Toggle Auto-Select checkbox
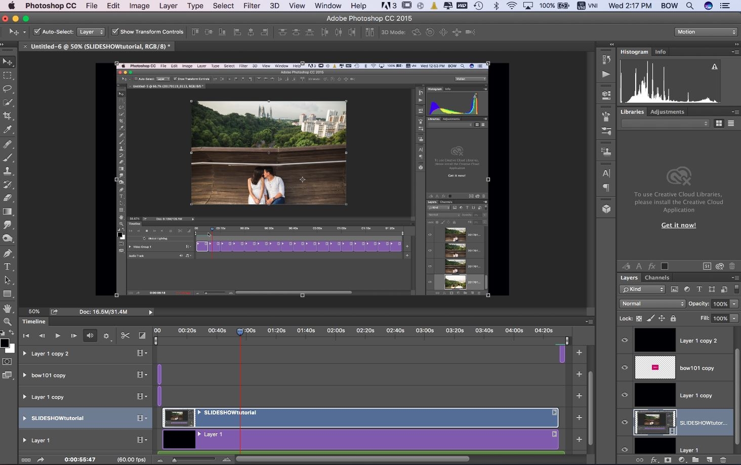This screenshot has height=465, width=741. 37,32
